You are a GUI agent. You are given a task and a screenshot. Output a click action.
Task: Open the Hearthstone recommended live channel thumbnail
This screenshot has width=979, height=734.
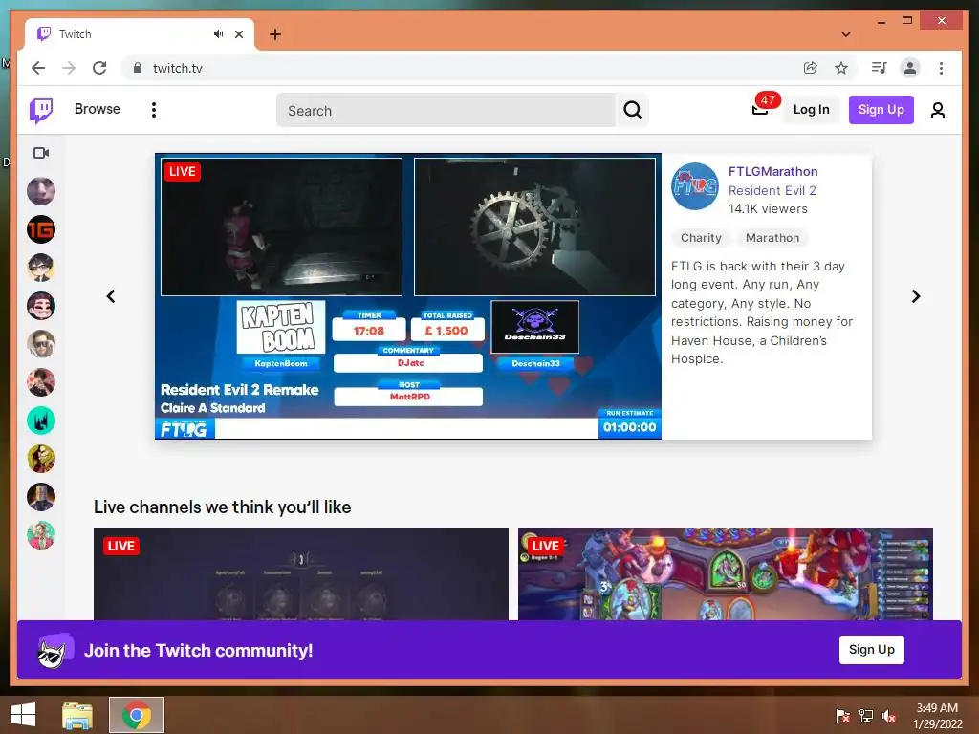pyautogui.click(x=726, y=574)
